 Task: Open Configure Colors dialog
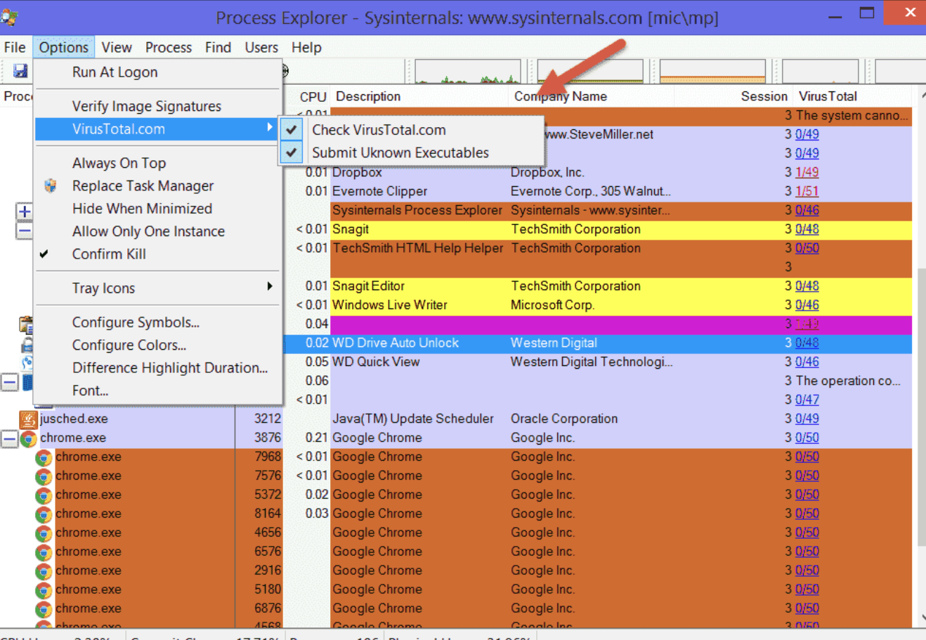(158, 345)
